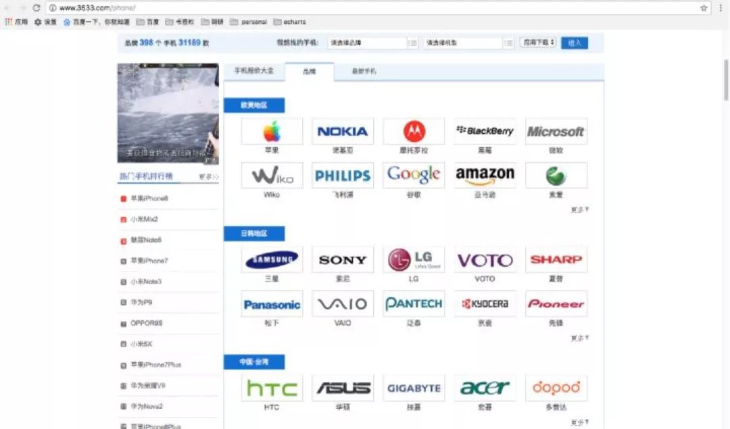Click the Acer brand logo
The image size is (730, 429).
485,388
